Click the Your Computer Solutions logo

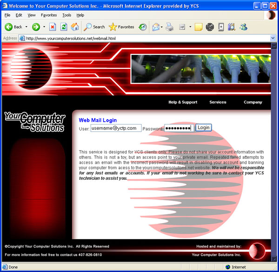[35, 122]
